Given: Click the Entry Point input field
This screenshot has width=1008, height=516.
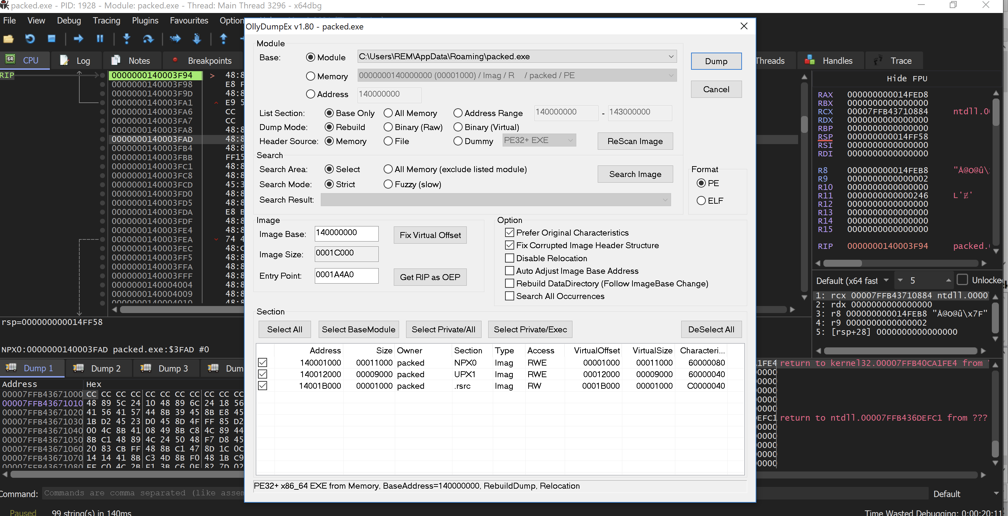Looking at the screenshot, I should pyautogui.click(x=346, y=275).
